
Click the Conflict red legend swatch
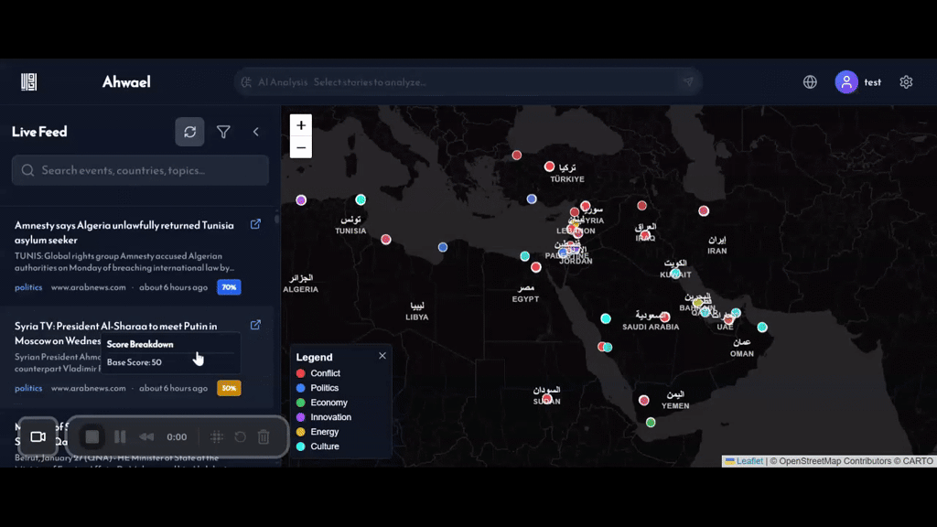[x=300, y=373]
